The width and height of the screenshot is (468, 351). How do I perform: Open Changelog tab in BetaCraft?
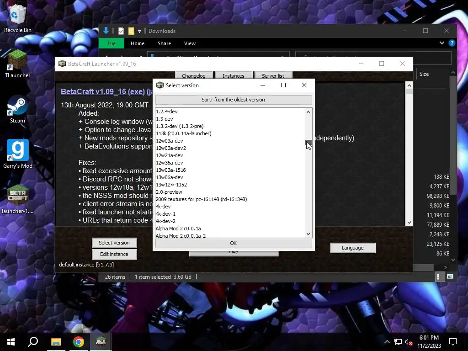[194, 75]
